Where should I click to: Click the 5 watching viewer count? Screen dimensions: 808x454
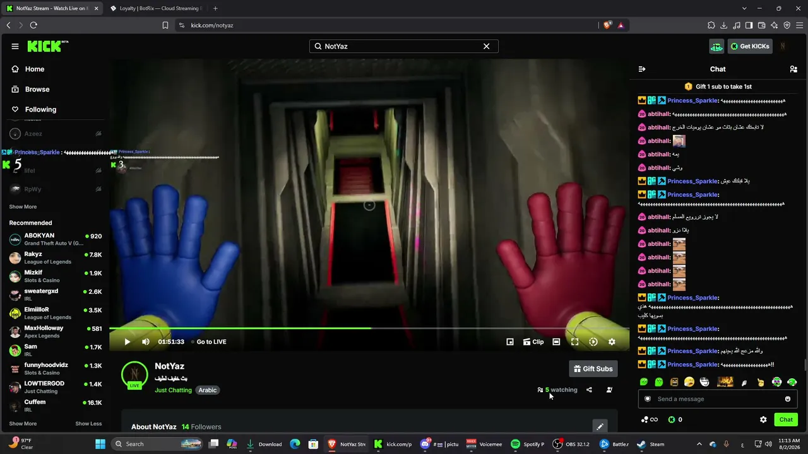(x=557, y=390)
